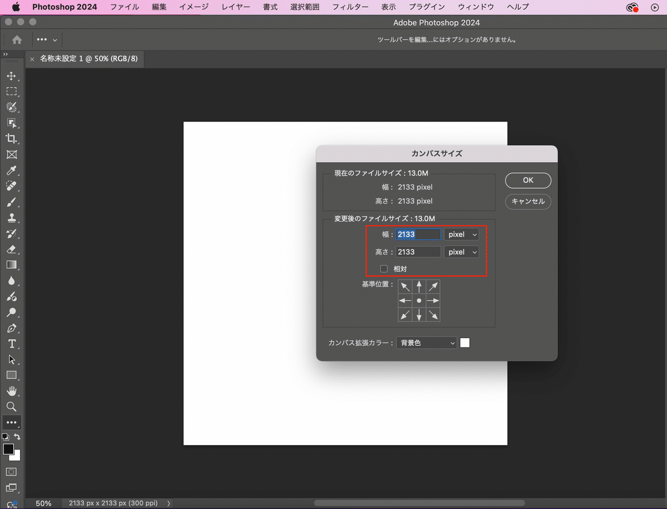667x509 pixels.
Task: Select the Gradient tool
Action: click(12, 265)
